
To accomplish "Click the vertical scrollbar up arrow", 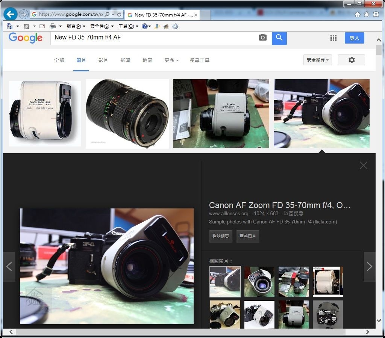I will 379,40.
